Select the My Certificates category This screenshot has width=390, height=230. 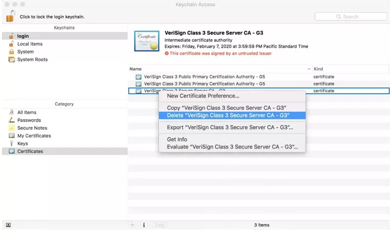(x=34, y=136)
